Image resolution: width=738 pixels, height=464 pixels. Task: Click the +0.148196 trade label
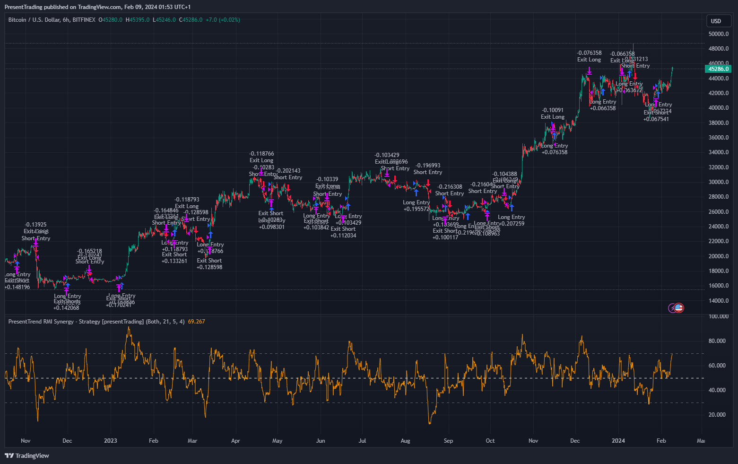coord(17,287)
